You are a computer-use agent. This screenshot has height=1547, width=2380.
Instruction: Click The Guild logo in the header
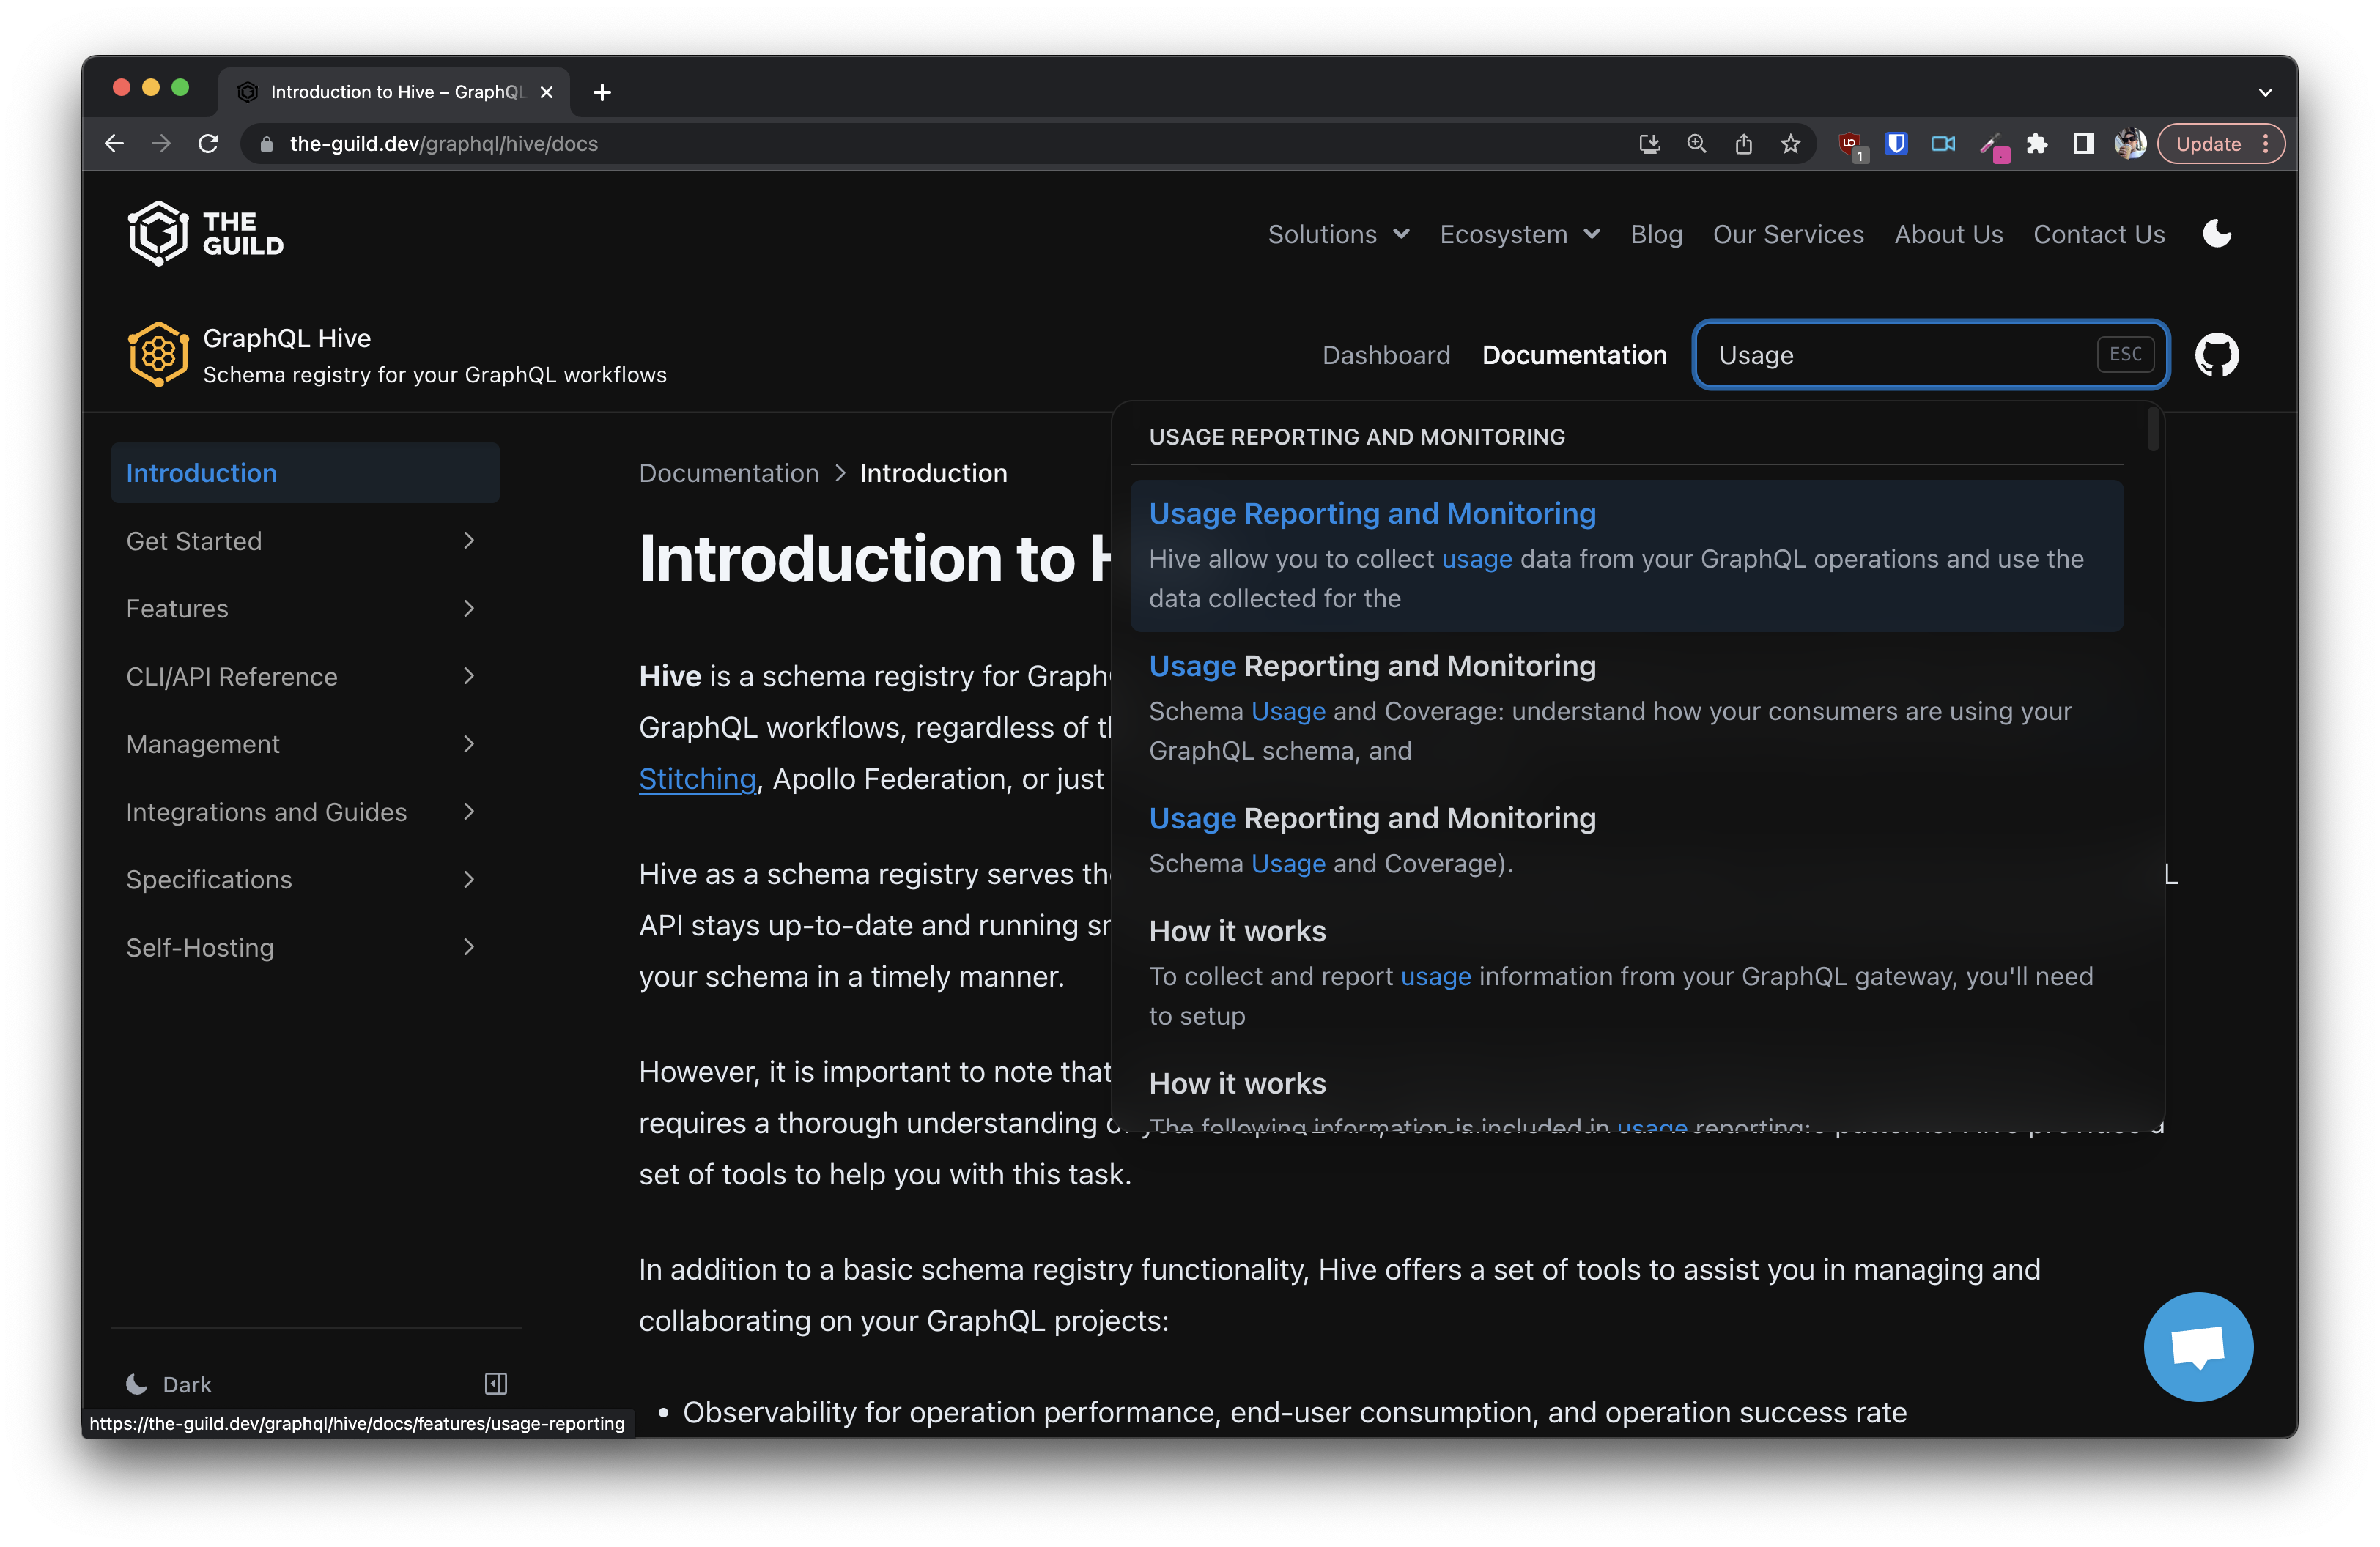coord(204,233)
